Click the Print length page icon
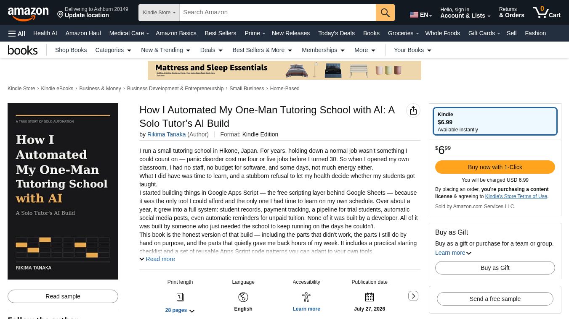This screenshot has height=319, width=569. (180, 297)
